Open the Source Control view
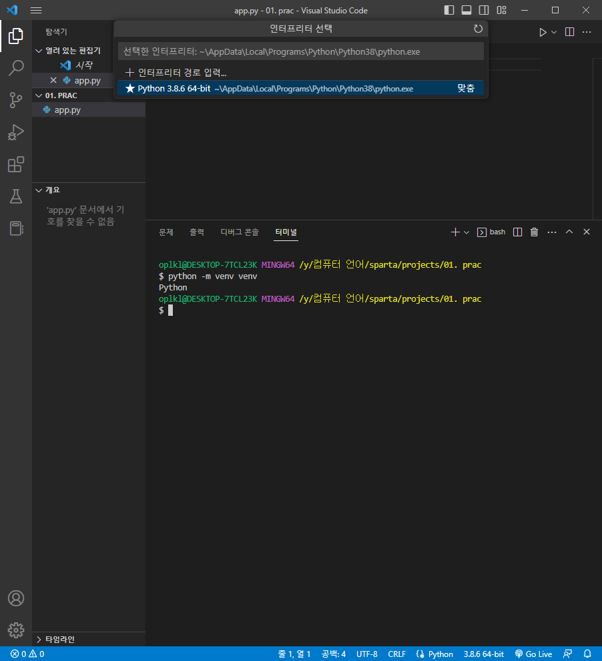 (16, 100)
